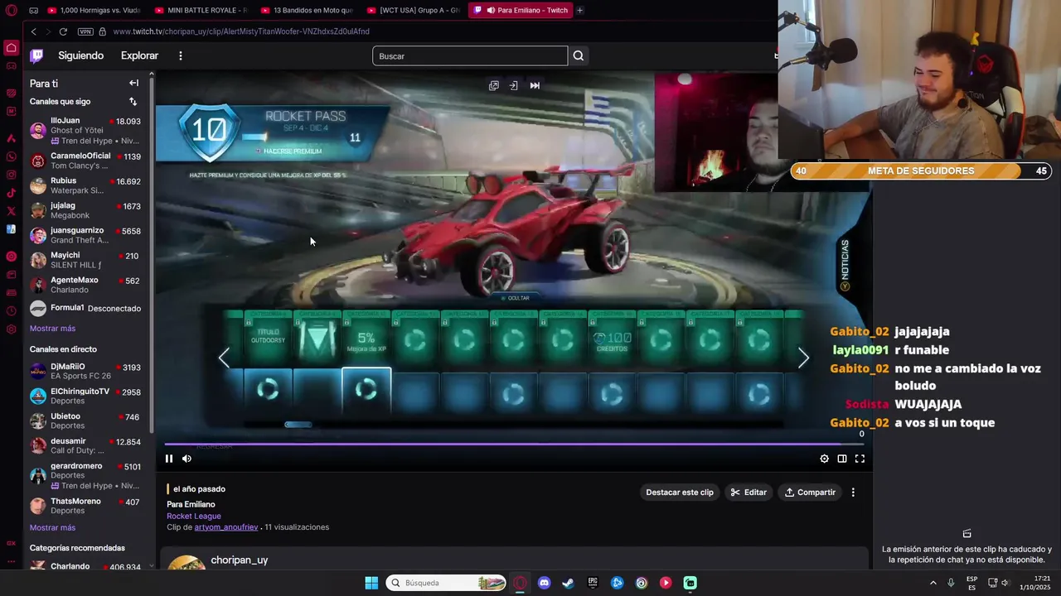The image size is (1061, 596).
Task: Click the Editar clip button
Action: 749,492
